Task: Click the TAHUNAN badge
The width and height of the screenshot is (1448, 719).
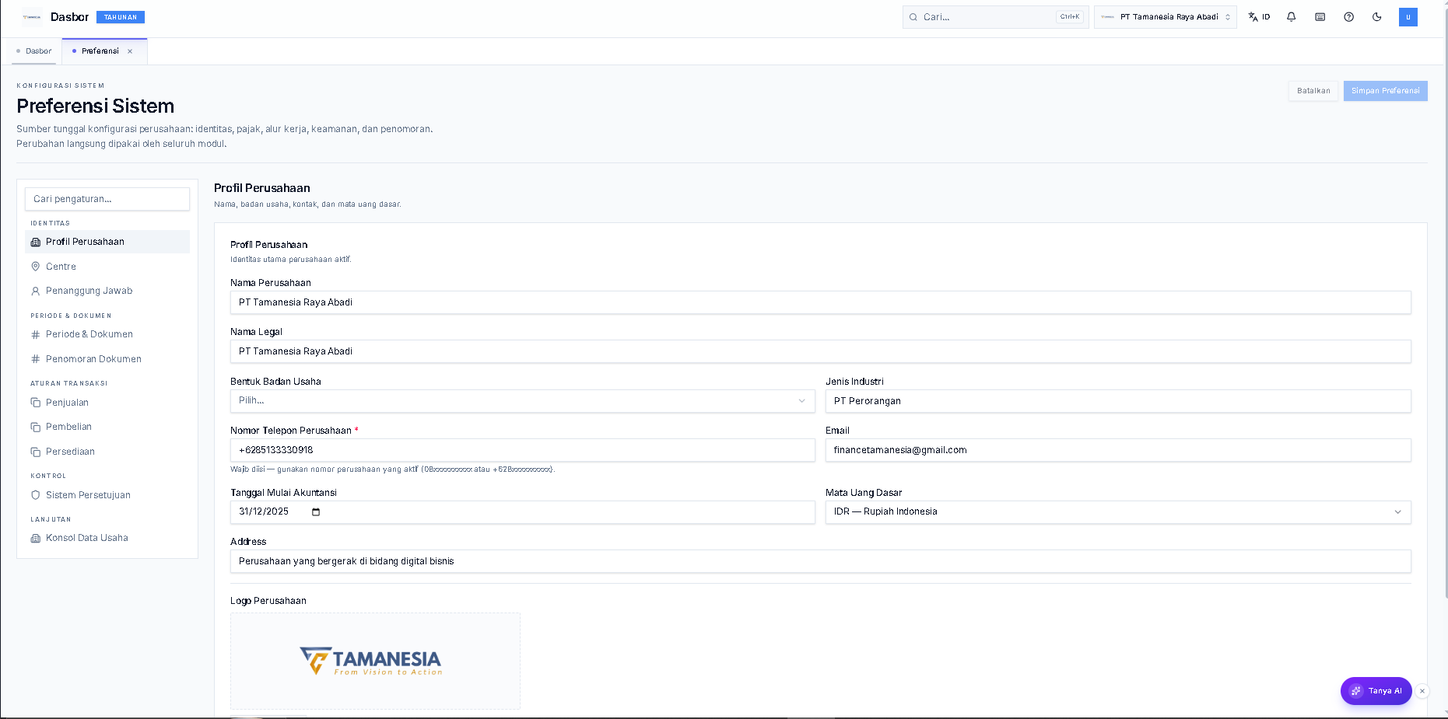Action: [121, 17]
